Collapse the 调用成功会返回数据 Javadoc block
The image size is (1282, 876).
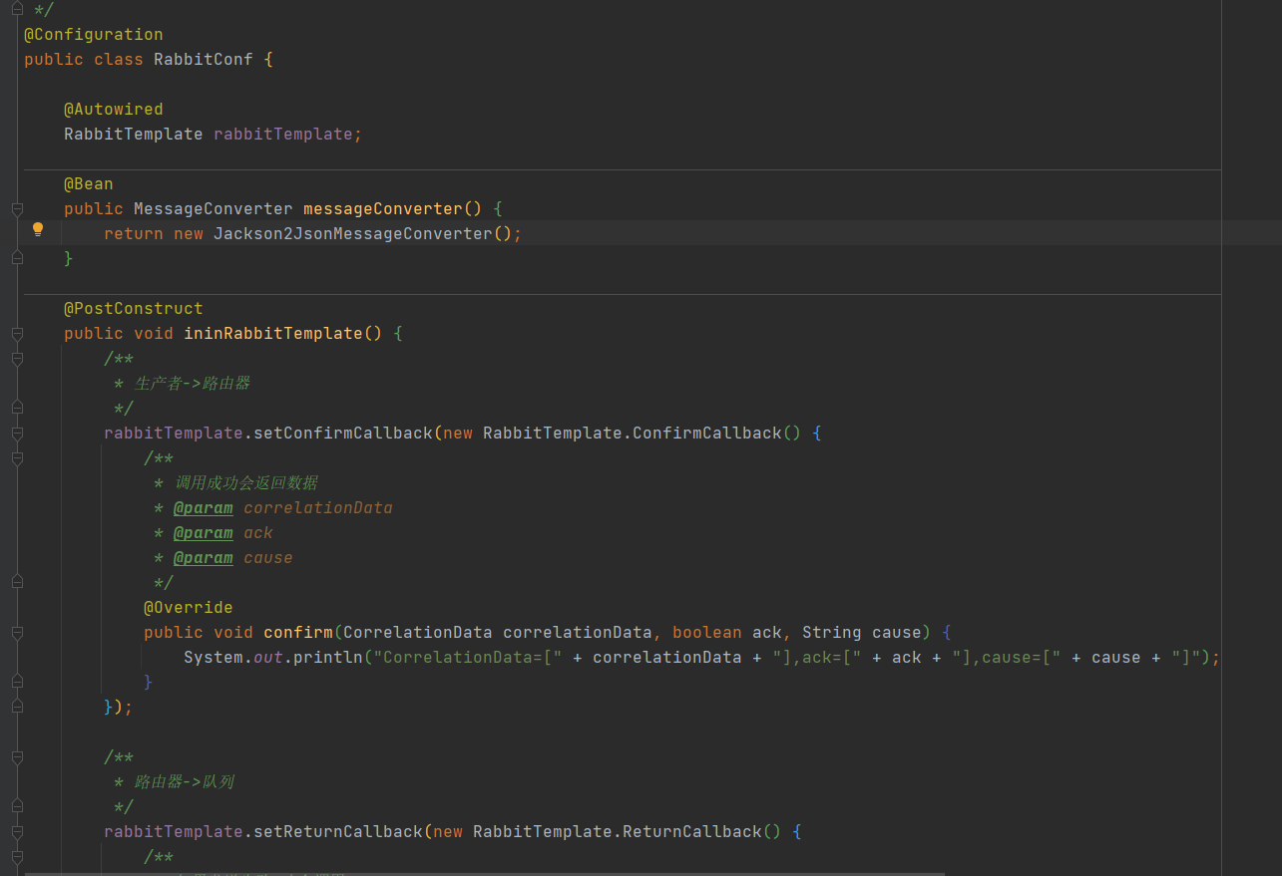tap(17, 458)
